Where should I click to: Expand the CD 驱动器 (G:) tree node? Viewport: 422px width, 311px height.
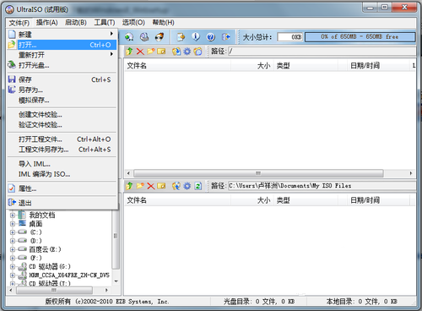13,266
